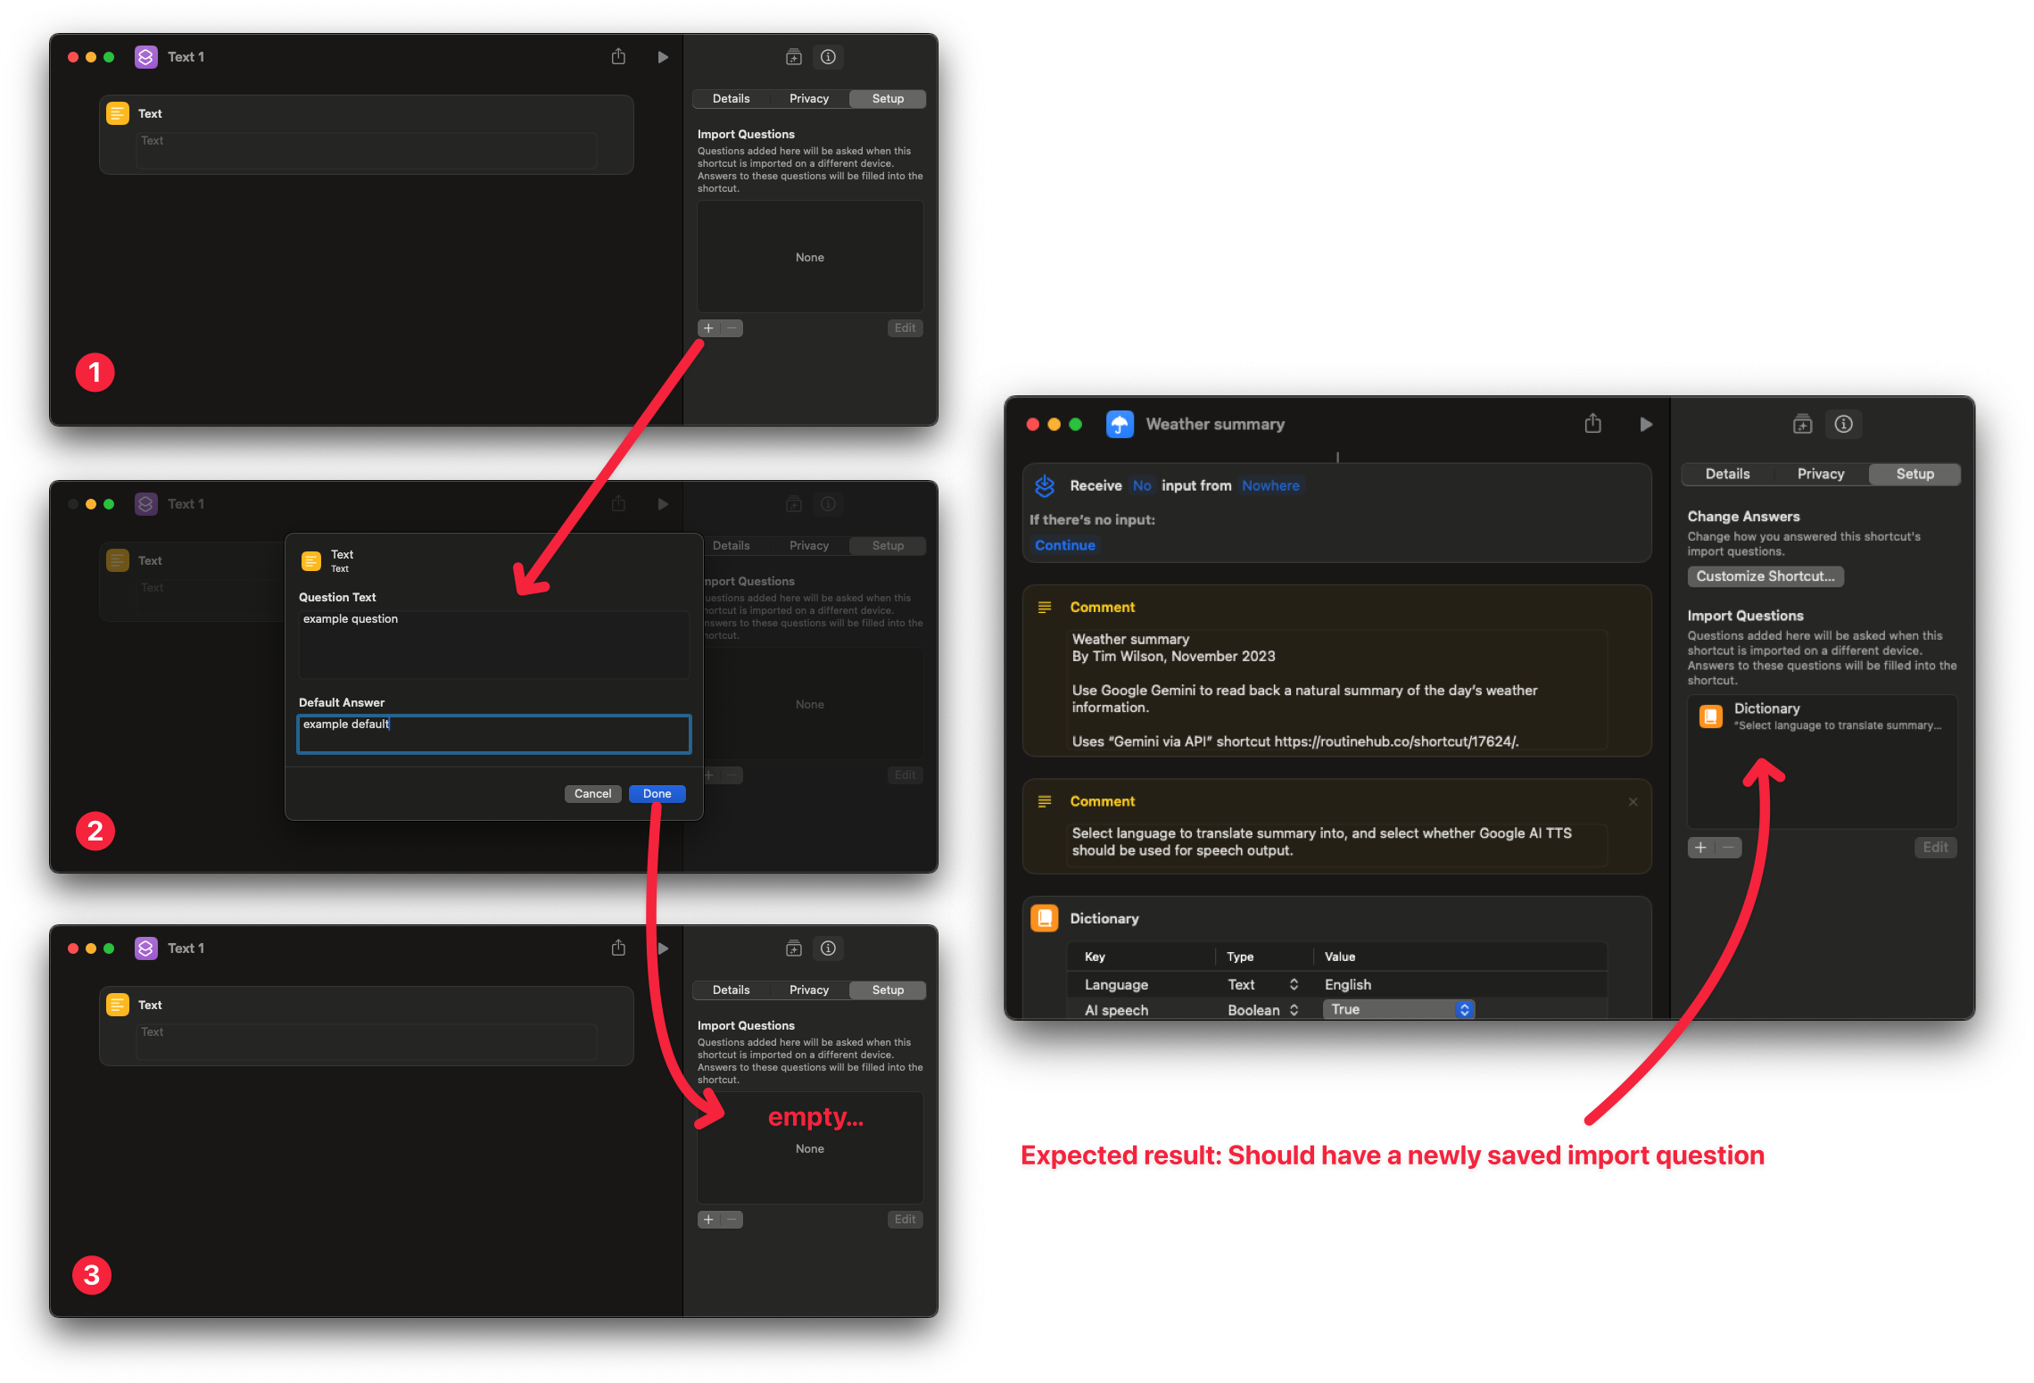Click share icon in top Text 1 window
Image resolution: width=2034 pixels, height=1383 pixels.
point(618,57)
